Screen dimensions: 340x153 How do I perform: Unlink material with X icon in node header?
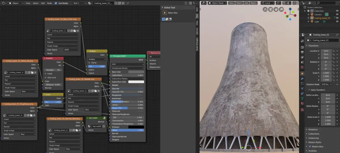pos(124,3)
